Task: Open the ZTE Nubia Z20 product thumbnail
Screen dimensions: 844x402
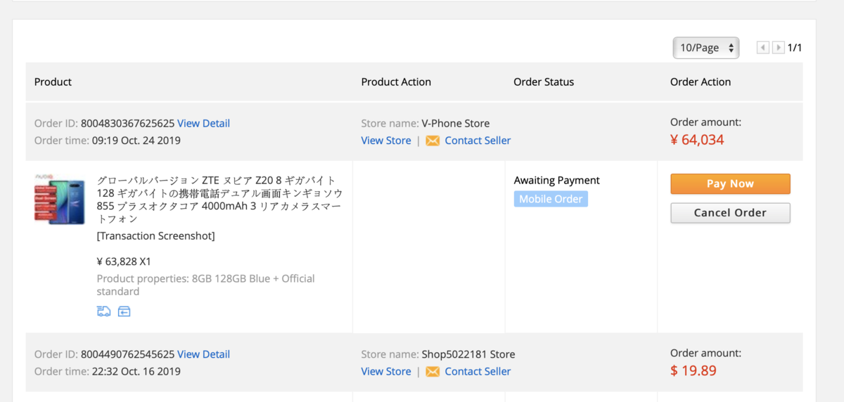Action: [x=60, y=200]
